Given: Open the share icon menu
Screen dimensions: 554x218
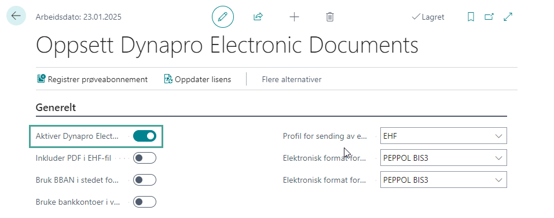Looking at the screenshot, I should point(258,17).
